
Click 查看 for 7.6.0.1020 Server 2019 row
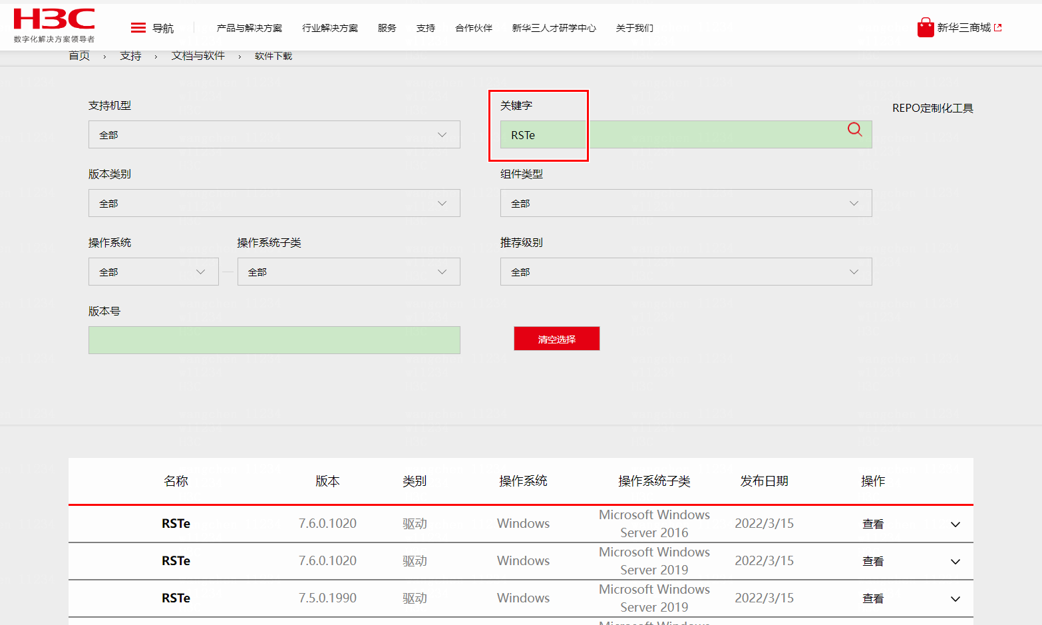coord(873,561)
